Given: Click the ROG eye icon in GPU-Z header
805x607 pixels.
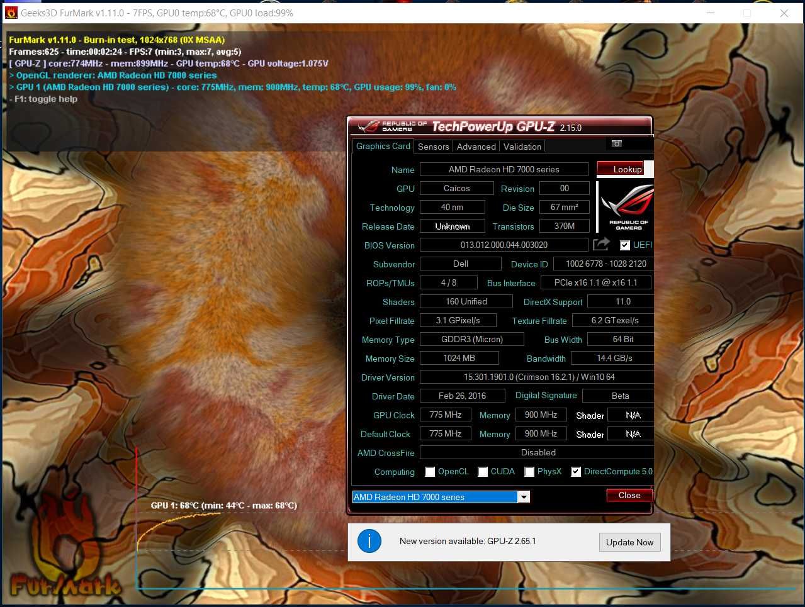Looking at the screenshot, I should [368, 126].
